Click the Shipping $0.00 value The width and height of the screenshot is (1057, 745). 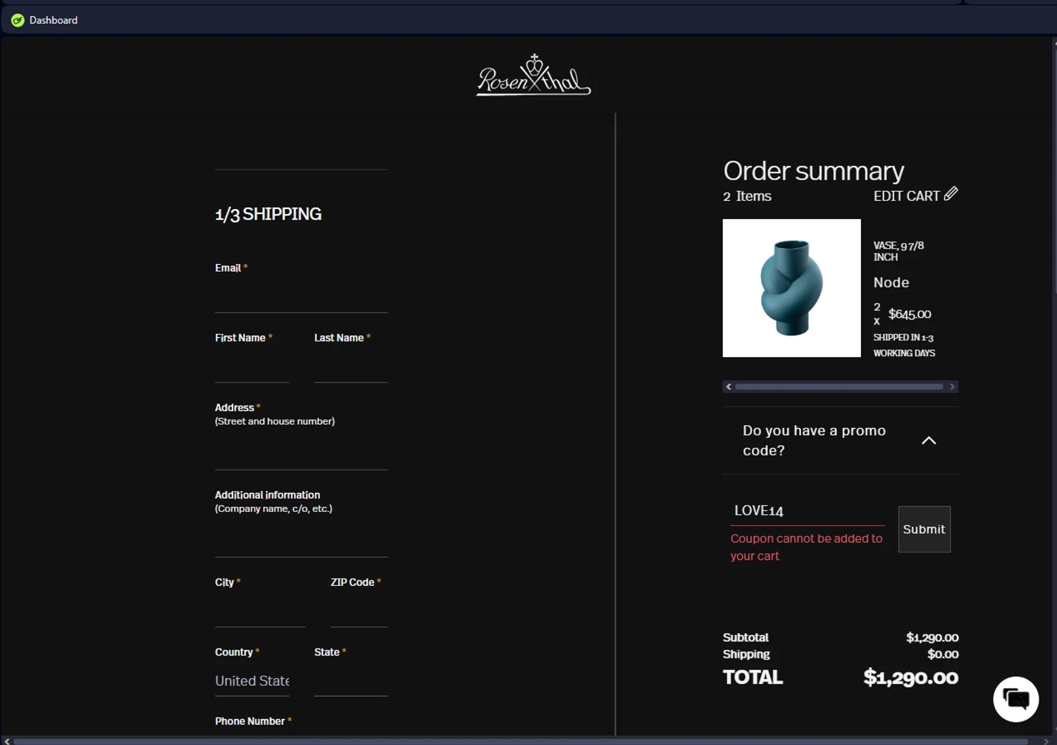tap(943, 654)
